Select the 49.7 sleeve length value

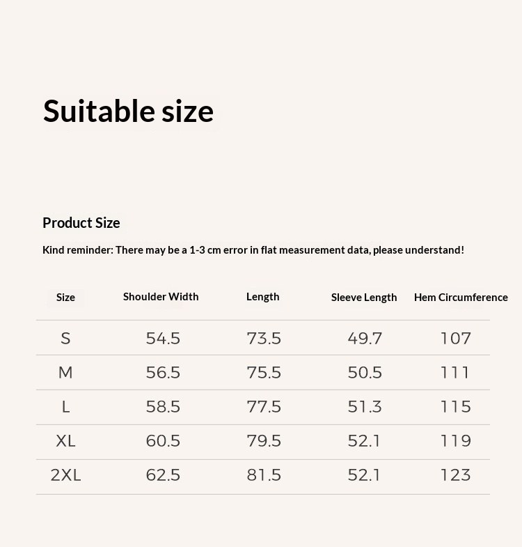click(x=365, y=339)
